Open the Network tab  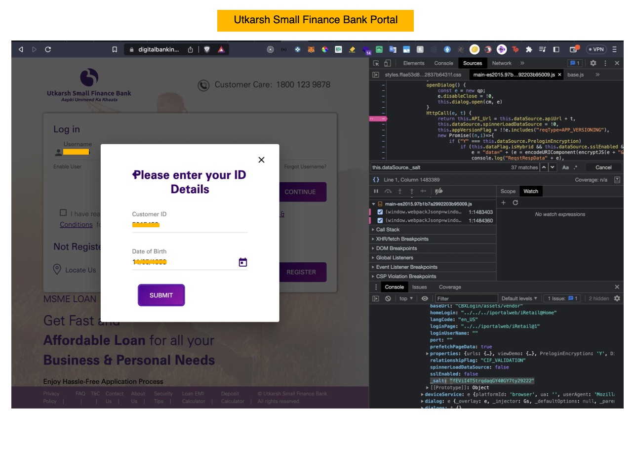[x=502, y=63]
